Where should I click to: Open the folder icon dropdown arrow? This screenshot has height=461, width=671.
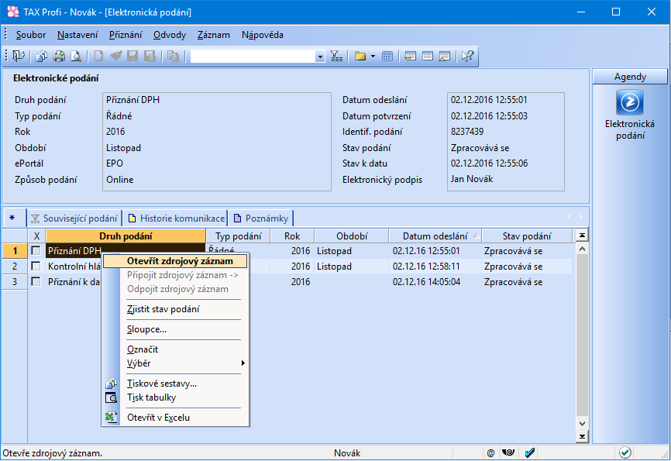point(373,56)
